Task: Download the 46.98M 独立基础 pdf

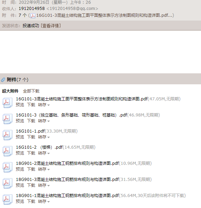Action: coord(31,121)
